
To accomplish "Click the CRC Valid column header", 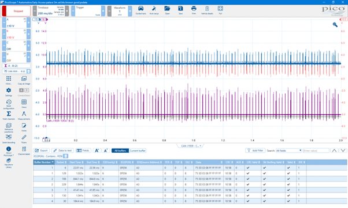I will 253,162.
